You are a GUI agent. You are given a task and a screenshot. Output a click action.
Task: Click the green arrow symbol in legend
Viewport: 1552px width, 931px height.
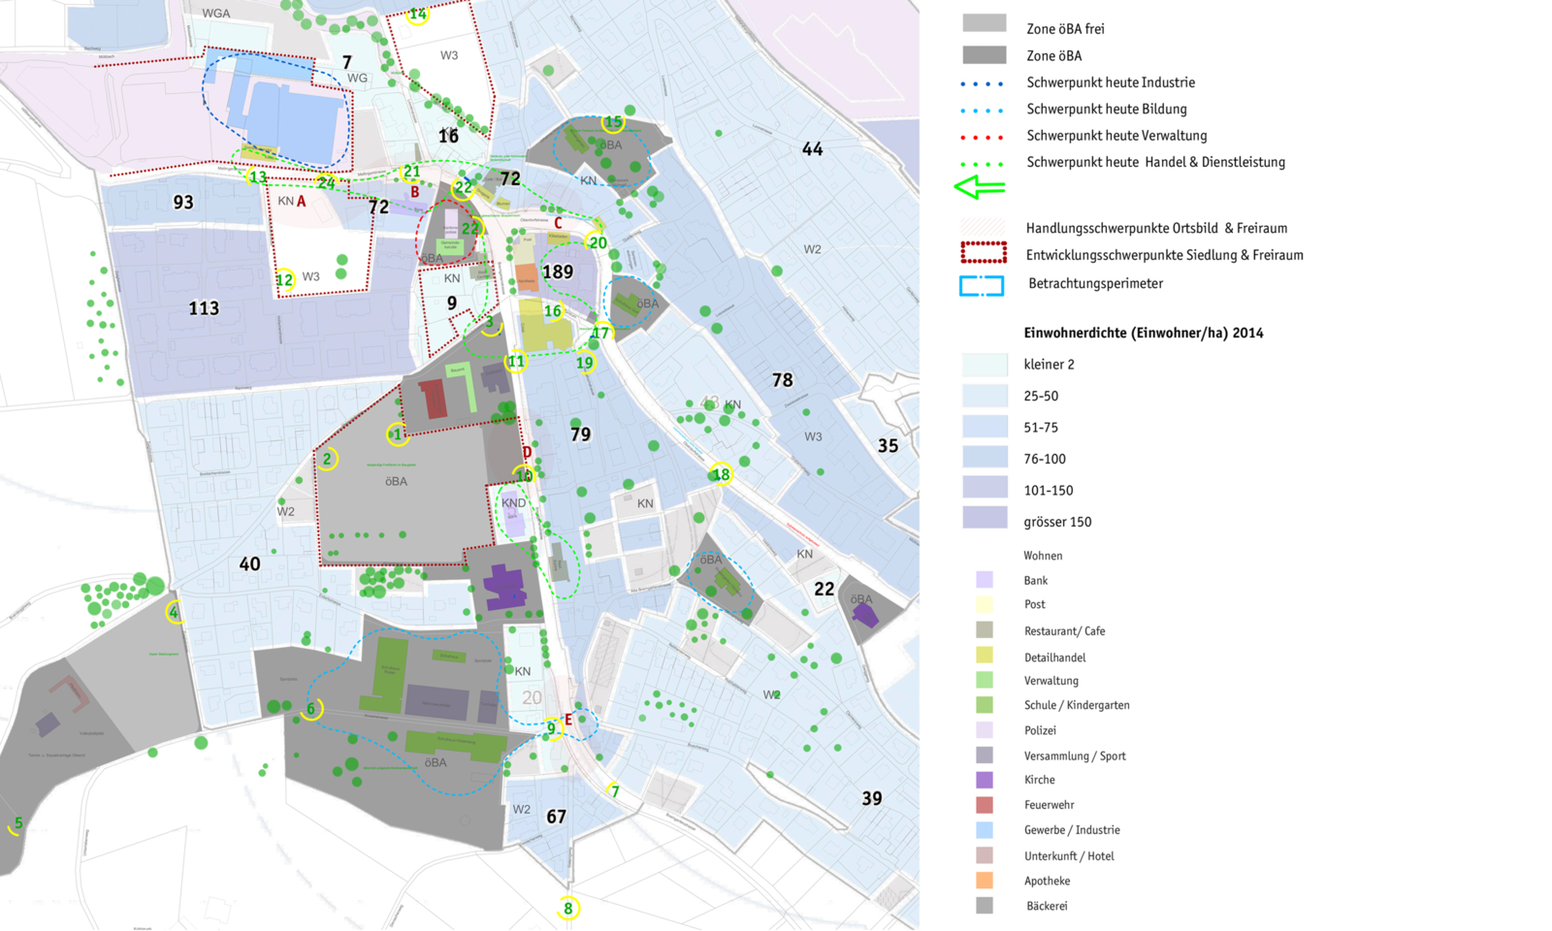[981, 187]
